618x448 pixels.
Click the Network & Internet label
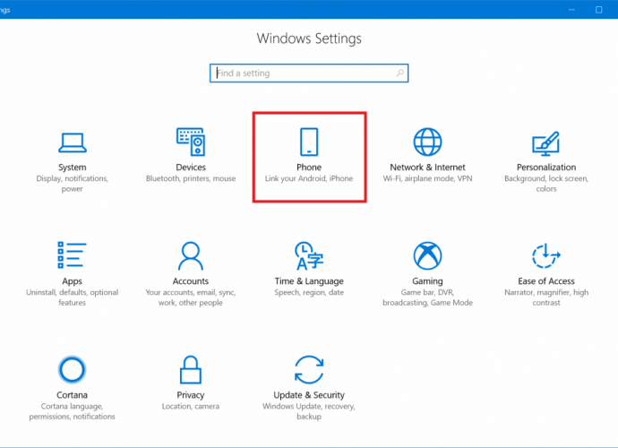427,168
